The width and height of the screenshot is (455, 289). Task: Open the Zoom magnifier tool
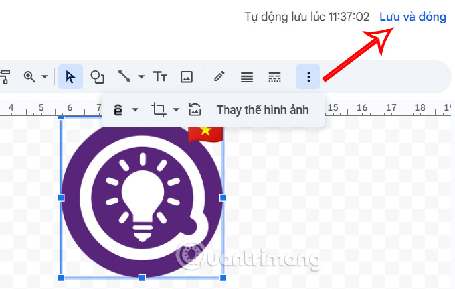pyautogui.click(x=29, y=77)
